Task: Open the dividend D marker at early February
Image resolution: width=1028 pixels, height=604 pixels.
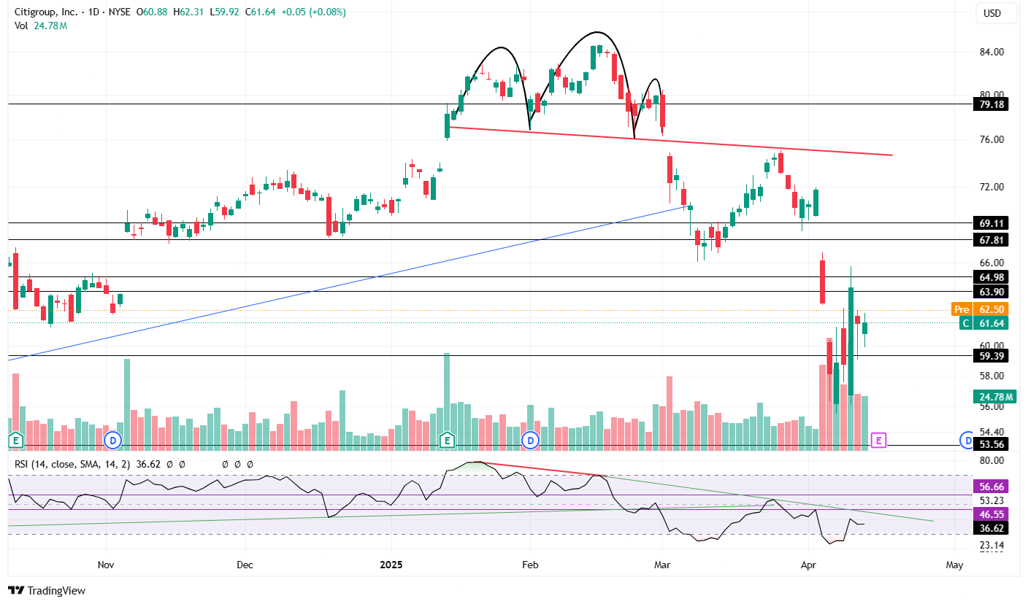Action: click(531, 440)
